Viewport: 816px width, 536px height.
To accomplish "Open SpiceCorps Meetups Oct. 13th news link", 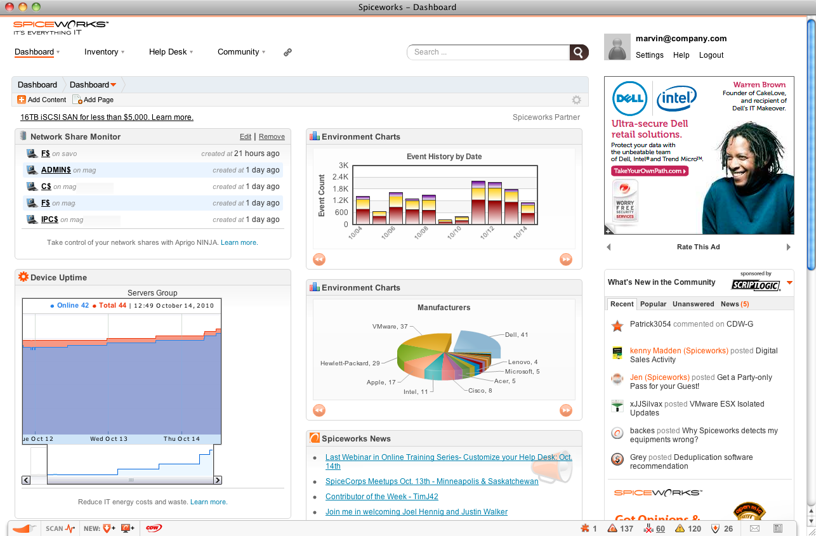I will pyautogui.click(x=432, y=481).
